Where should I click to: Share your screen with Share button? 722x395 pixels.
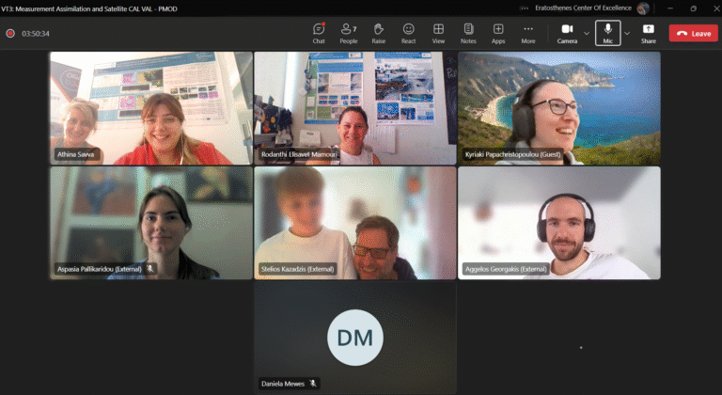[x=649, y=33]
